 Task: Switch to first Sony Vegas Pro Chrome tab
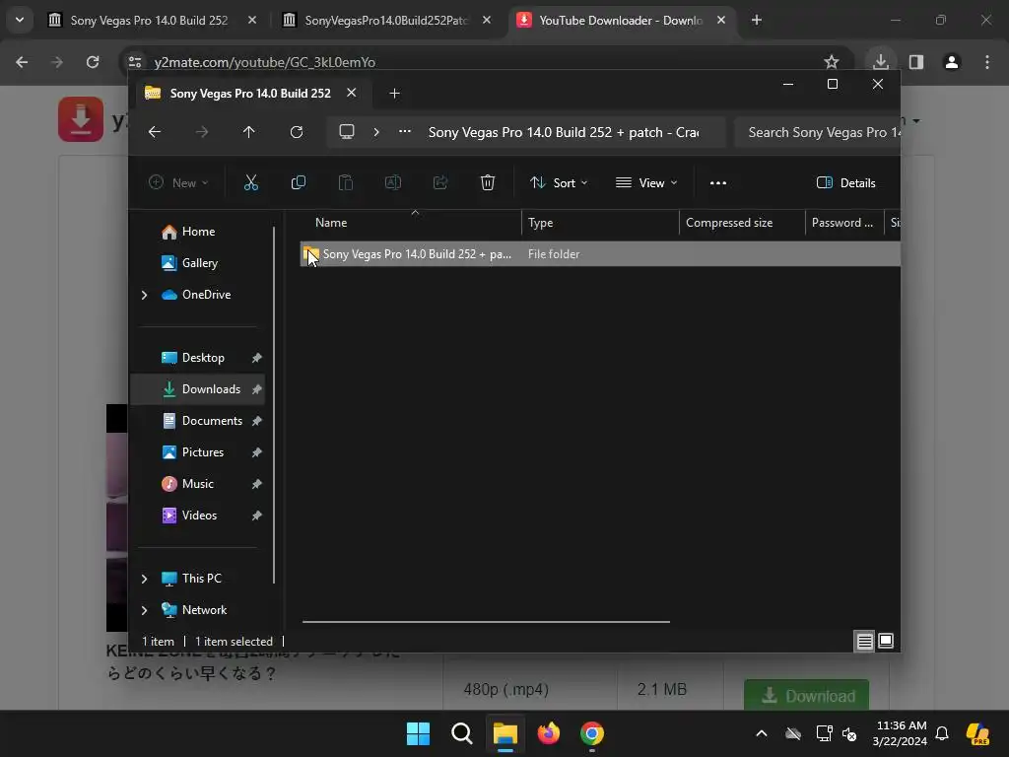pos(152,20)
